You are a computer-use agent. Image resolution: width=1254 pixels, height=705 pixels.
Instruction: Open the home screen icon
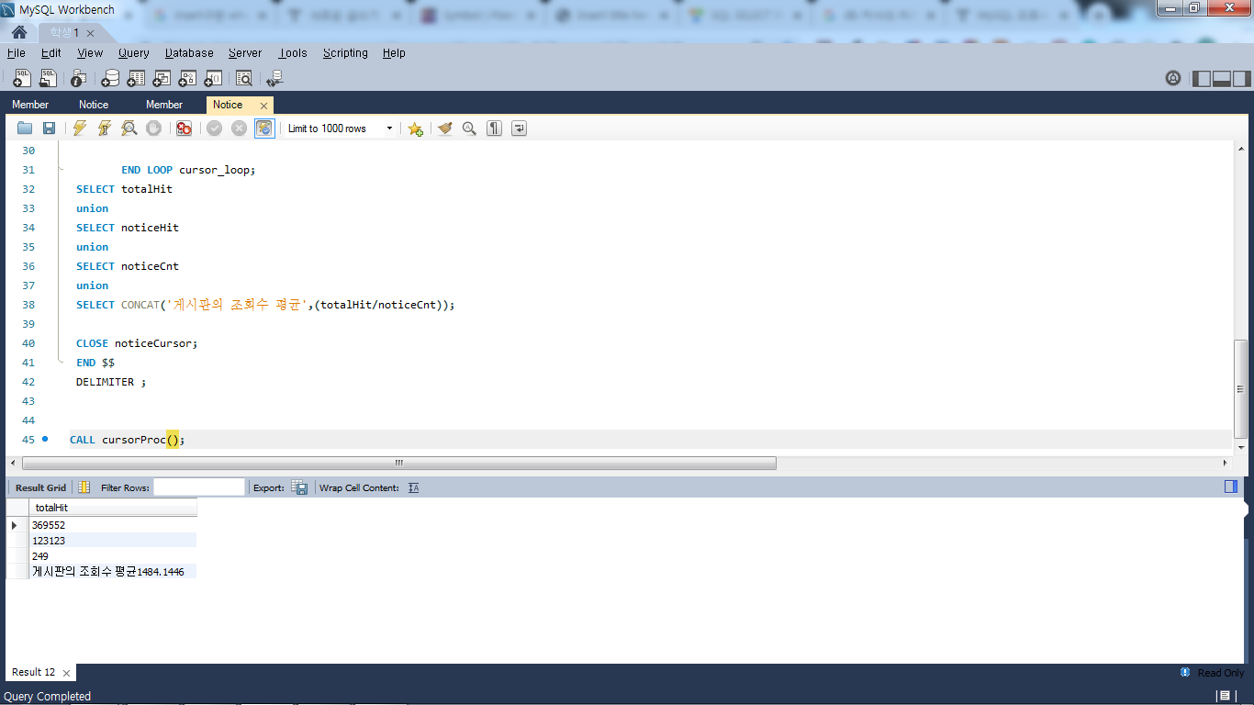tap(18, 32)
